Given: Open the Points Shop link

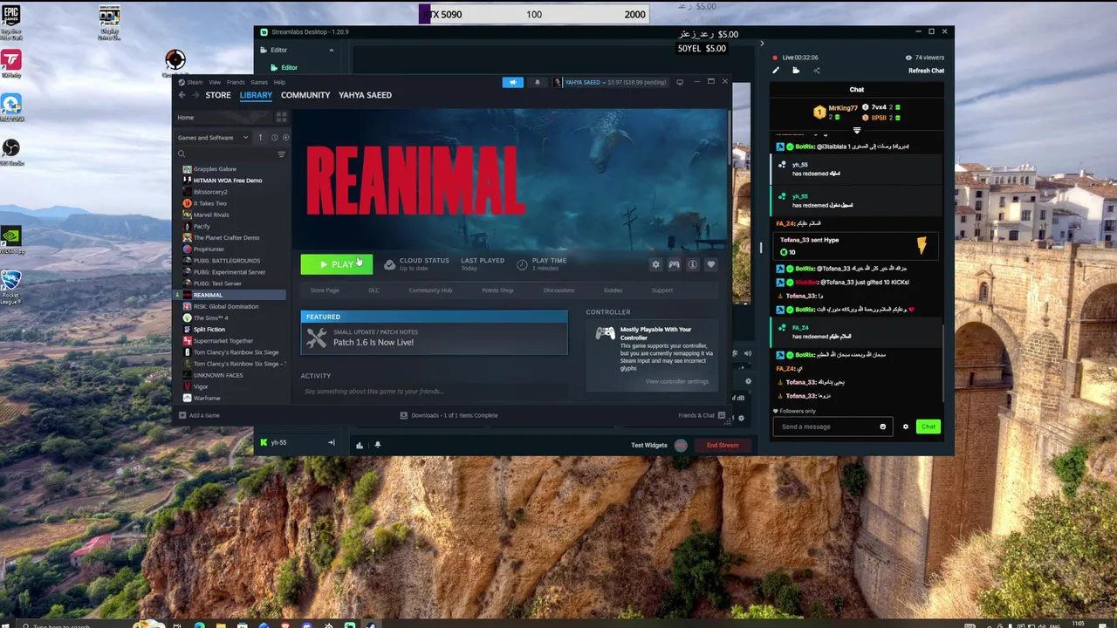Looking at the screenshot, I should click(497, 290).
